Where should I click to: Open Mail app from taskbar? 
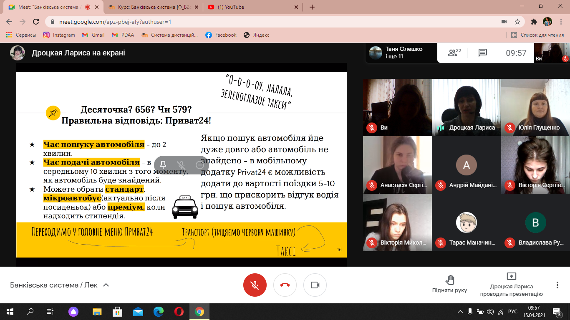(x=138, y=311)
